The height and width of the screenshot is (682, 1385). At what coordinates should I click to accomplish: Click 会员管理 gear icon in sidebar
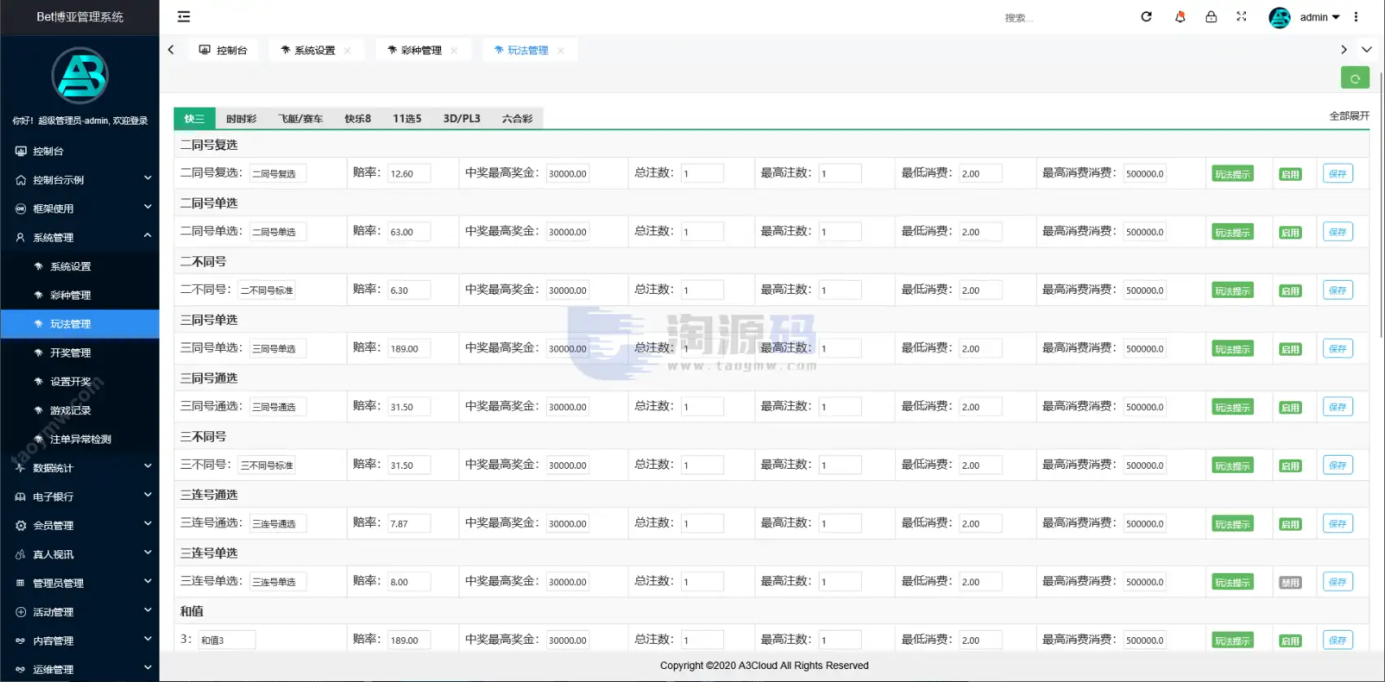(21, 526)
